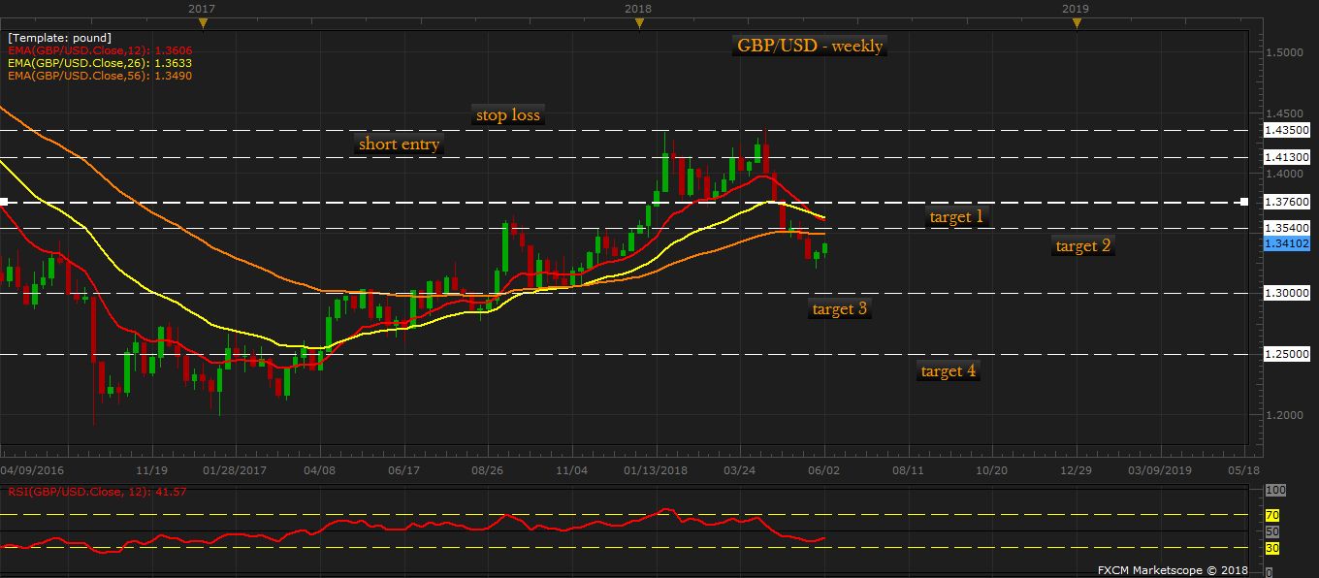Click the 1.41300 price level tag

pyautogui.click(x=1289, y=157)
